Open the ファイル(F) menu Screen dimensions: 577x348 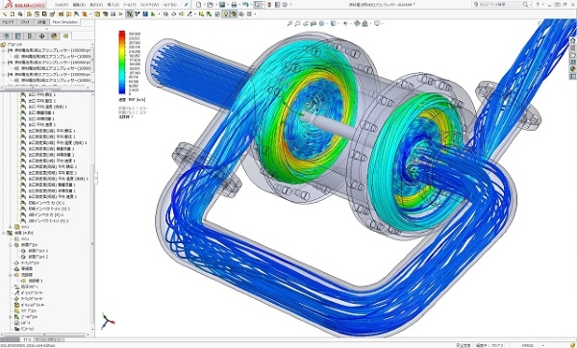click(x=62, y=5)
